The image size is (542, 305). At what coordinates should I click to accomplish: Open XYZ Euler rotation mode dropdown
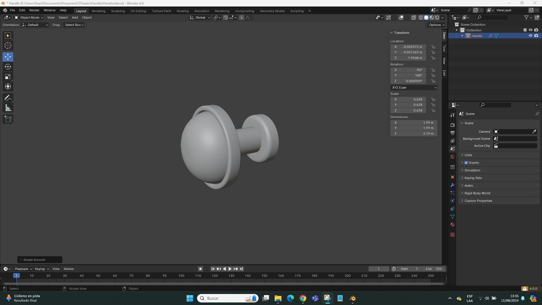414,88
